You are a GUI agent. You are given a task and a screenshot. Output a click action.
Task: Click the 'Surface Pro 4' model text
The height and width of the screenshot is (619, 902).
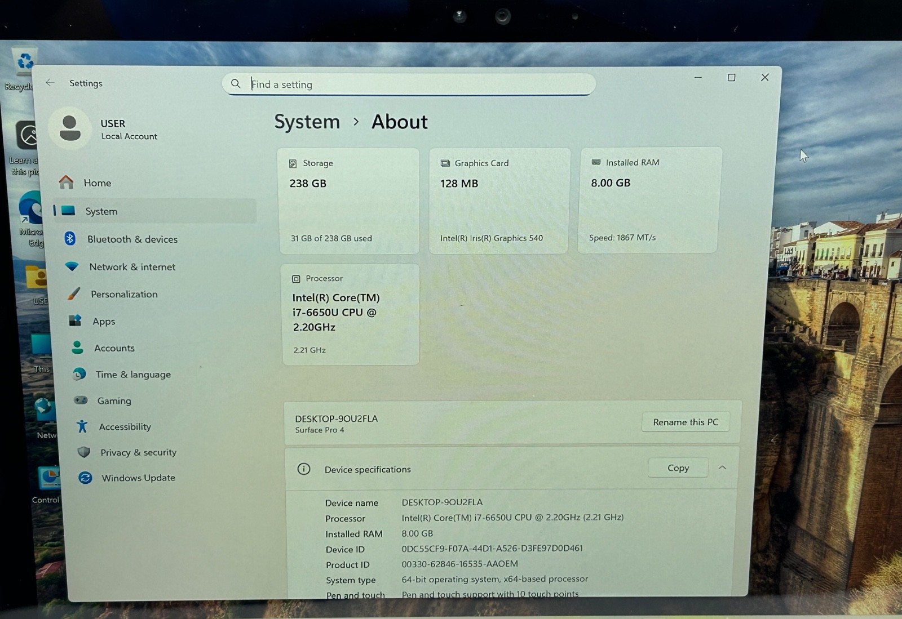[320, 430]
